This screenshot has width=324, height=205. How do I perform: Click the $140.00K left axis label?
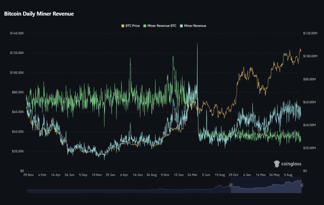[x=17, y=33]
